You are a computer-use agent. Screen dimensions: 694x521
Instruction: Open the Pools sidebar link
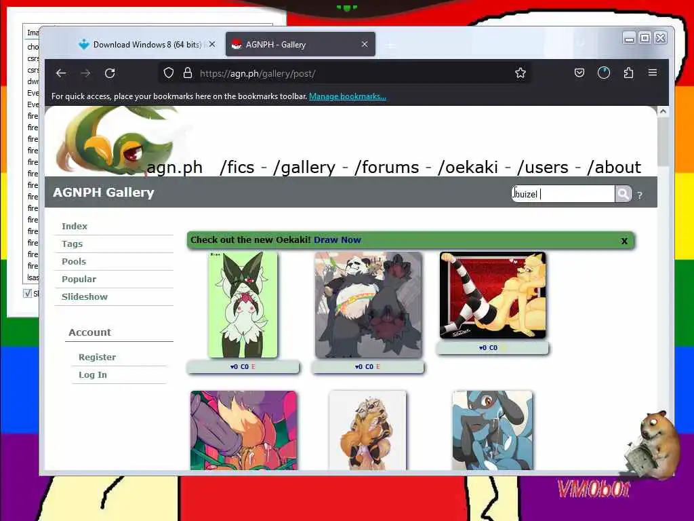(73, 261)
